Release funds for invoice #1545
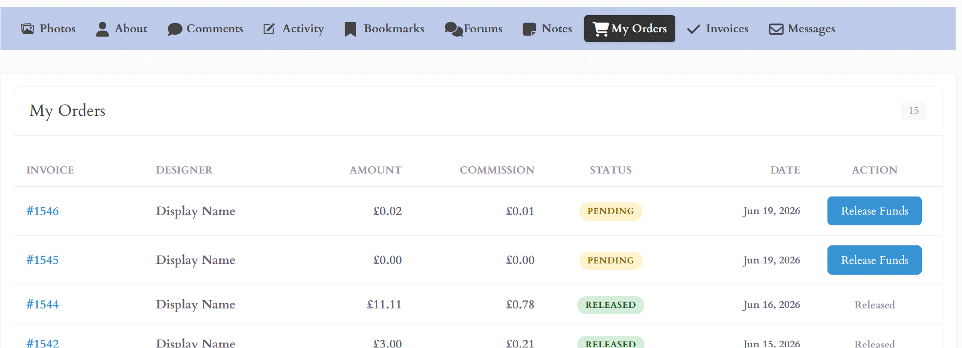The height and width of the screenshot is (348, 962). tap(874, 260)
